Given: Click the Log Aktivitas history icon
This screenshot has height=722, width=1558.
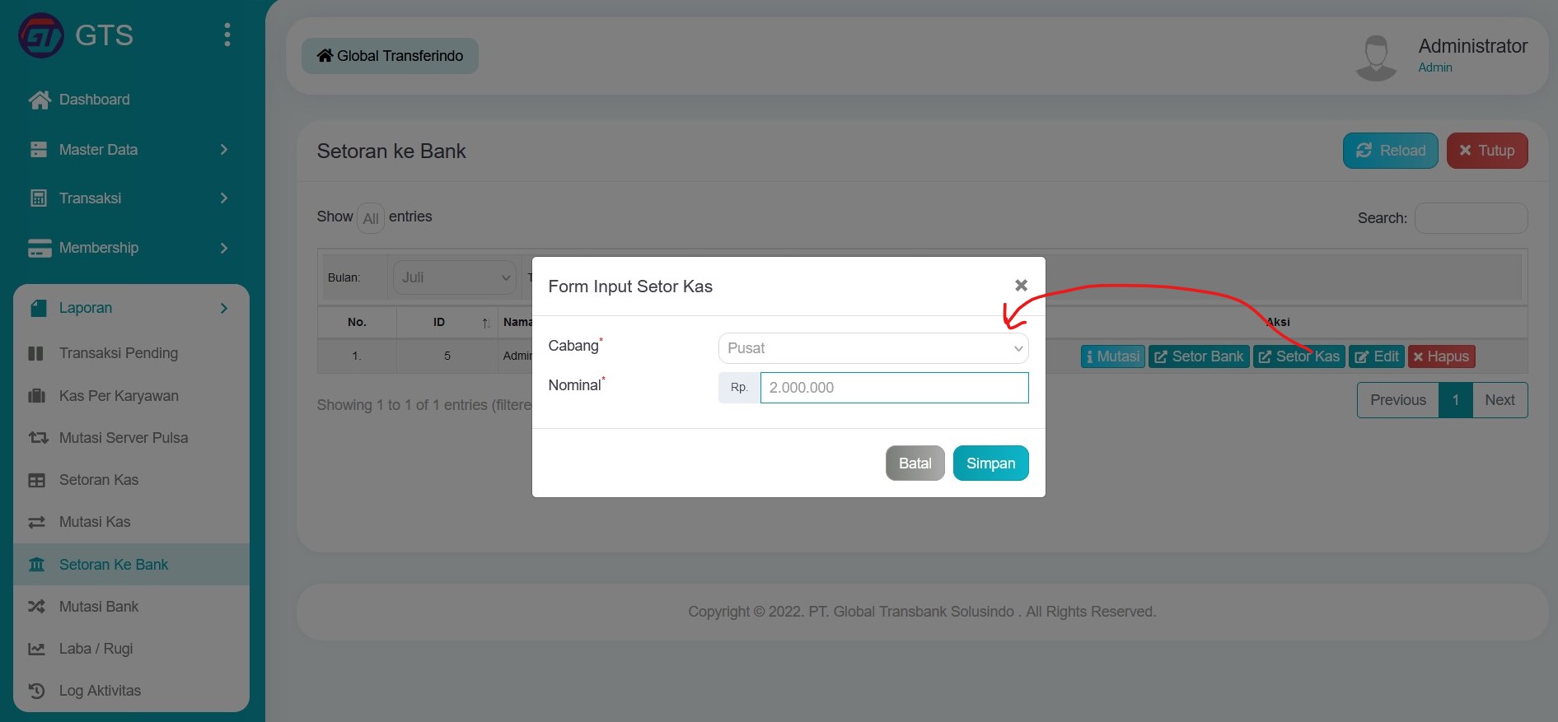Looking at the screenshot, I should tap(37, 691).
